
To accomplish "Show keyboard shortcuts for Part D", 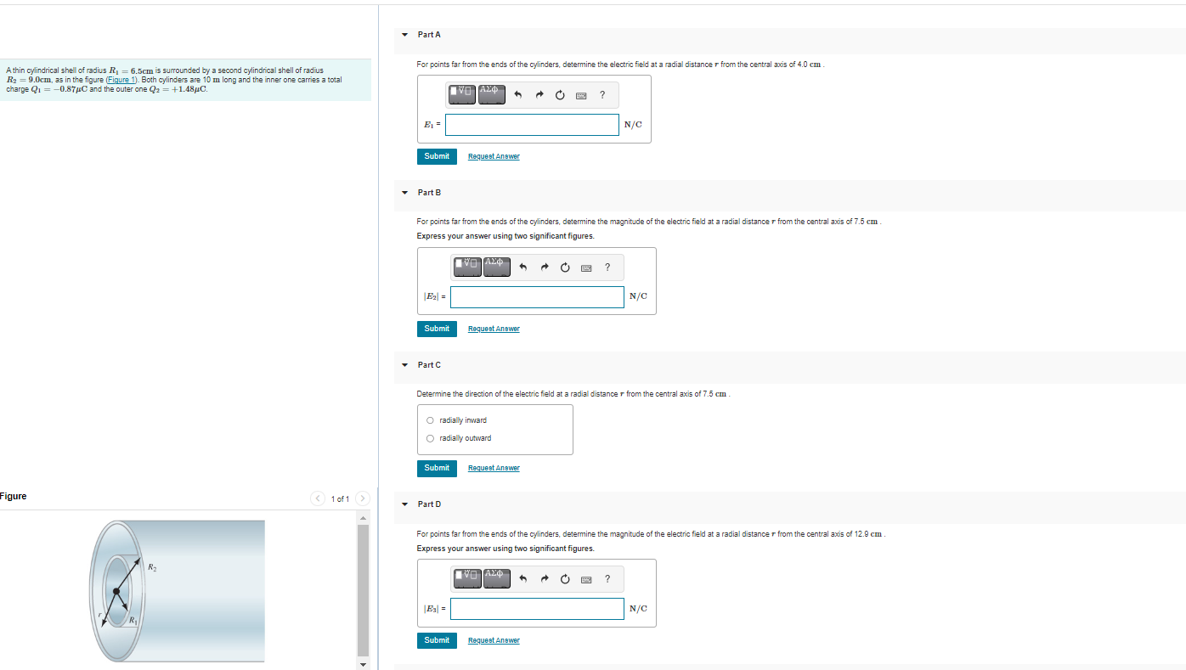I will [x=586, y=579].
